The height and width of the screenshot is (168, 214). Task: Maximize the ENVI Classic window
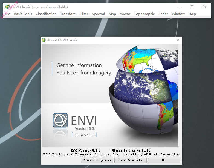192,7
